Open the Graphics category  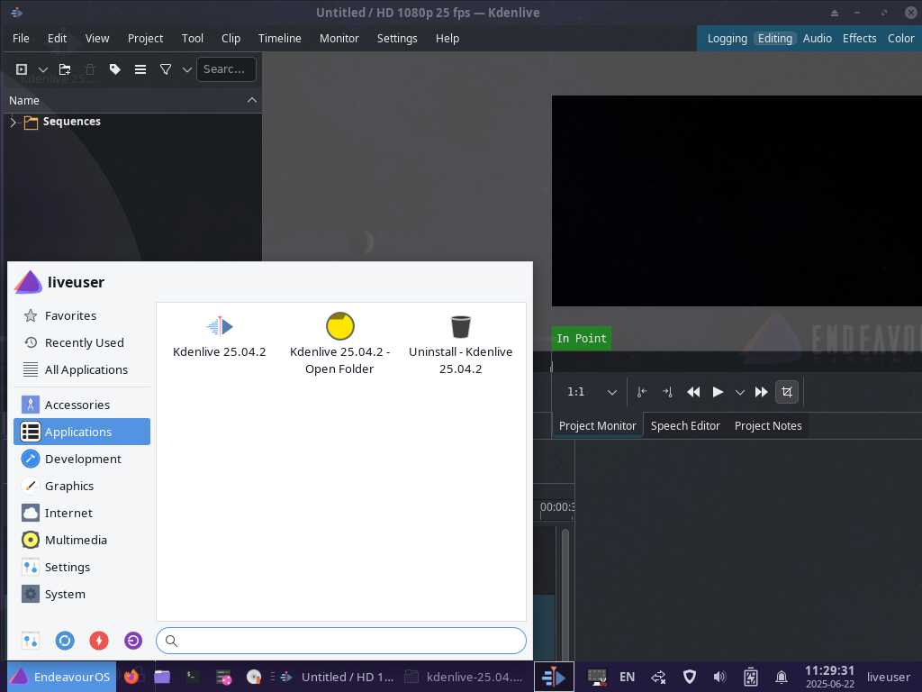[x=82, y=486]
